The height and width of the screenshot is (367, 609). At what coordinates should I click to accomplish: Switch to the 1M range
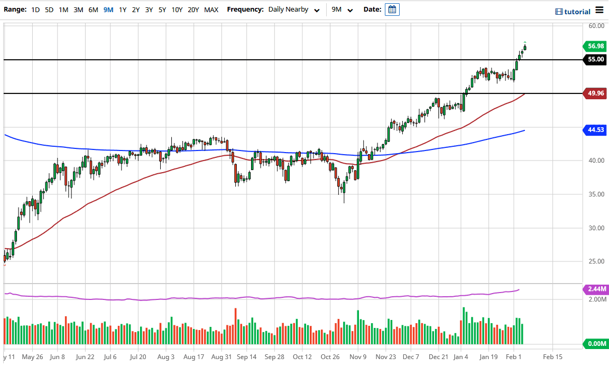tap(64, 10)
